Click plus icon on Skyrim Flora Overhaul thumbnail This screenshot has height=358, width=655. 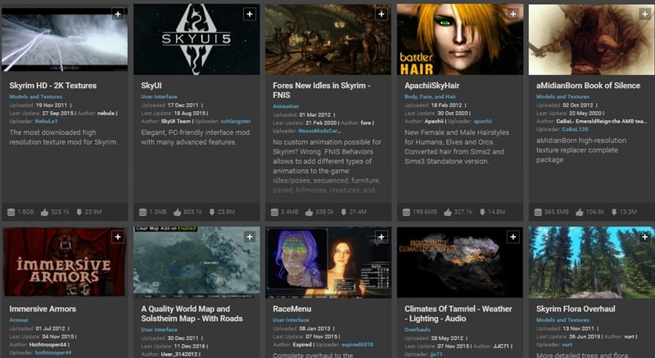tap(644, 237)
